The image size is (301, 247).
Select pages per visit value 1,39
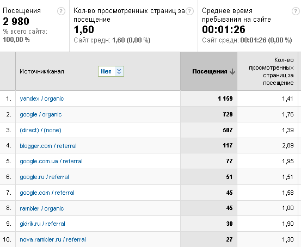(x=288, y=130)
